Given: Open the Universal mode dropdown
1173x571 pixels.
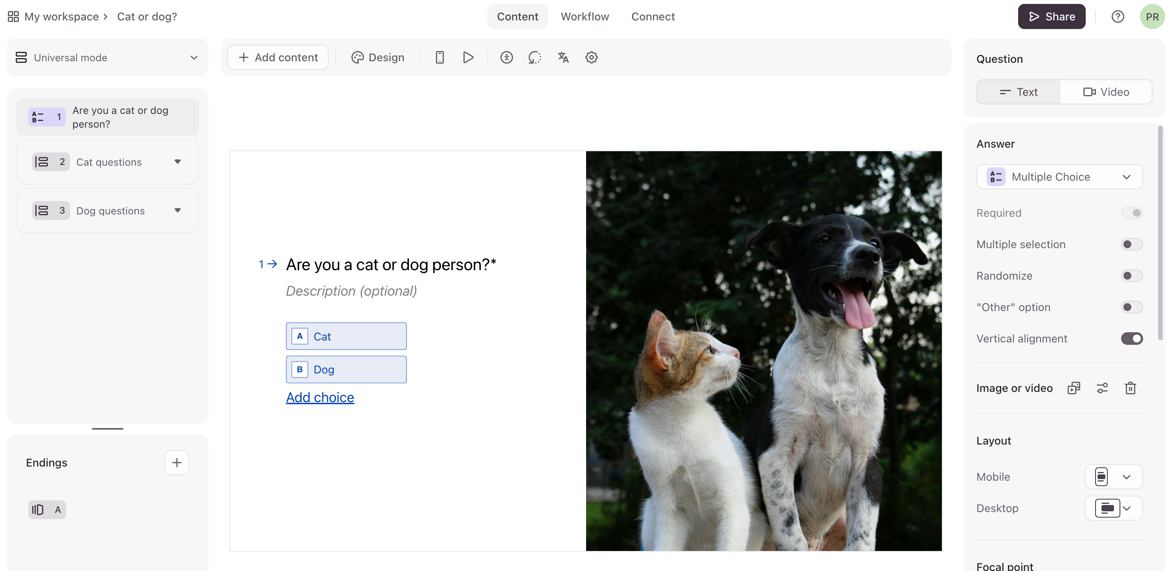Looking at the screenshot, I should point(107,57).
